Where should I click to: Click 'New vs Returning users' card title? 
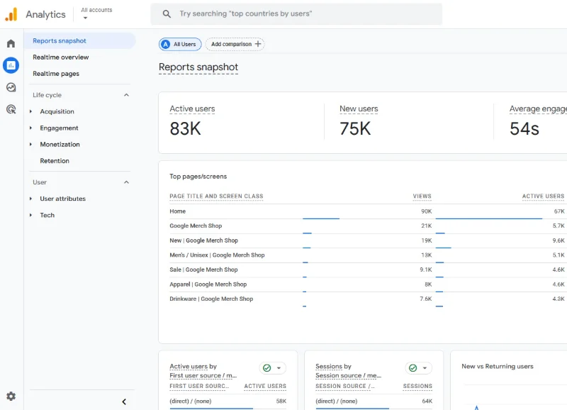498,366
